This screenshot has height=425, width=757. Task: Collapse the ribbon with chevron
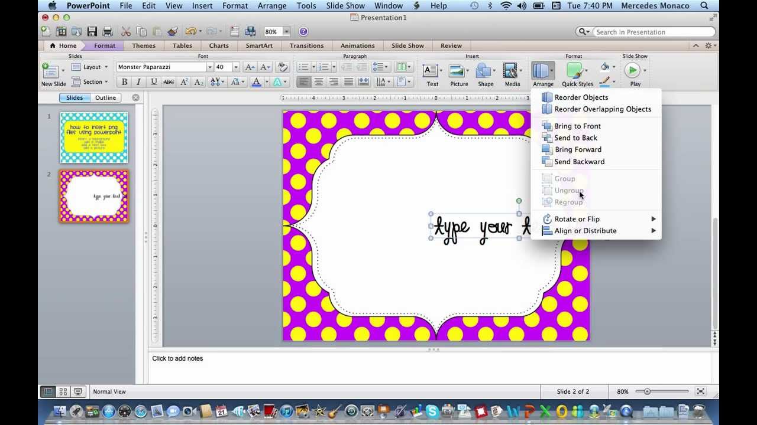(x=695, y=45)
